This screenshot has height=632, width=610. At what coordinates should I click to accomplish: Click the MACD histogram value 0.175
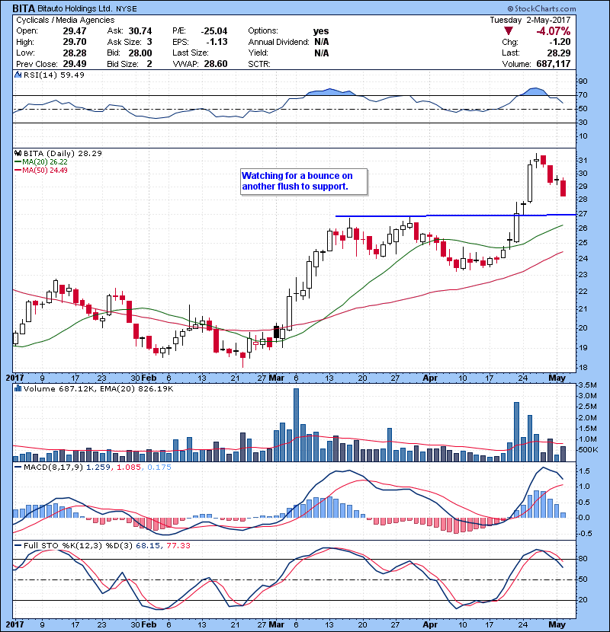(x=159, y=468)
